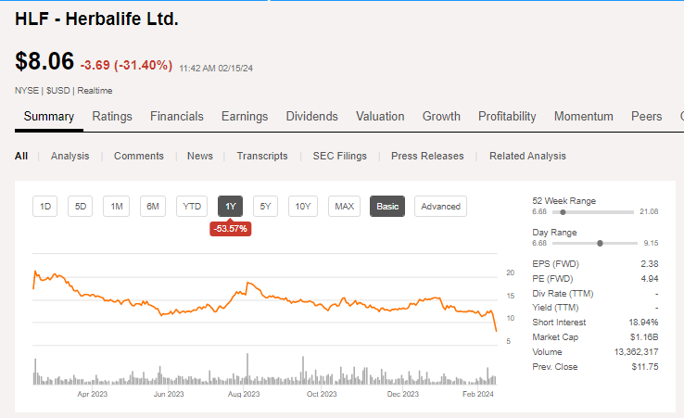Click the Apr 2023 axis label
This screenshot has width=684, height=418.
click(x=92, y=394)
